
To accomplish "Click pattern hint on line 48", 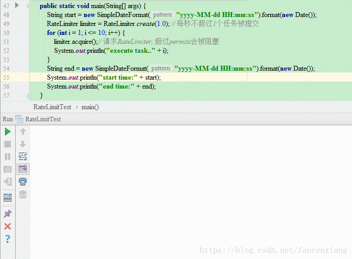I will (163, 15).
